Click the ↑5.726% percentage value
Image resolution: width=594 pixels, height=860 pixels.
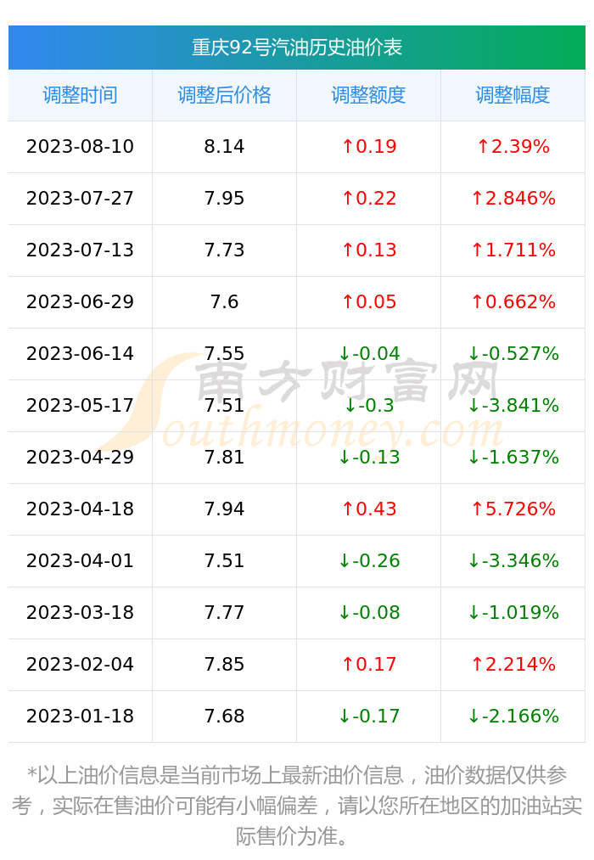(513, 509)
